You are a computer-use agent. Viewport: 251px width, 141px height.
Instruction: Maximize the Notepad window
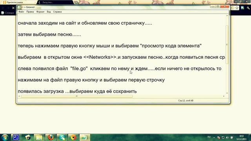coord(218,7)
